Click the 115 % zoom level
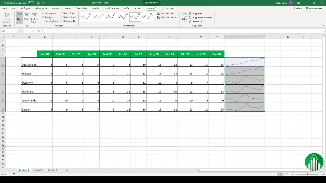 click(322, 174)
